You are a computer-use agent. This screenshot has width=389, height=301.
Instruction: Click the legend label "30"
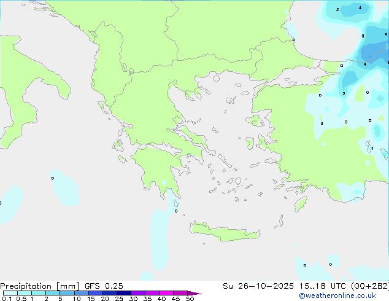click(x=133, y=299)
